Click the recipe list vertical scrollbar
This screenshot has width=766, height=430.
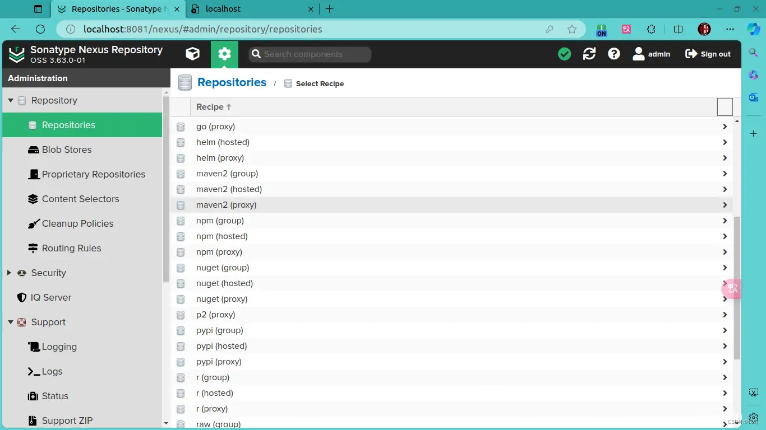click(x=737, y=288)
